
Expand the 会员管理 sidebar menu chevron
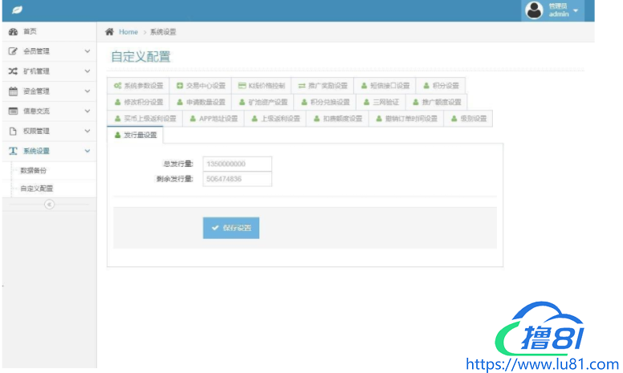[87, 51]
